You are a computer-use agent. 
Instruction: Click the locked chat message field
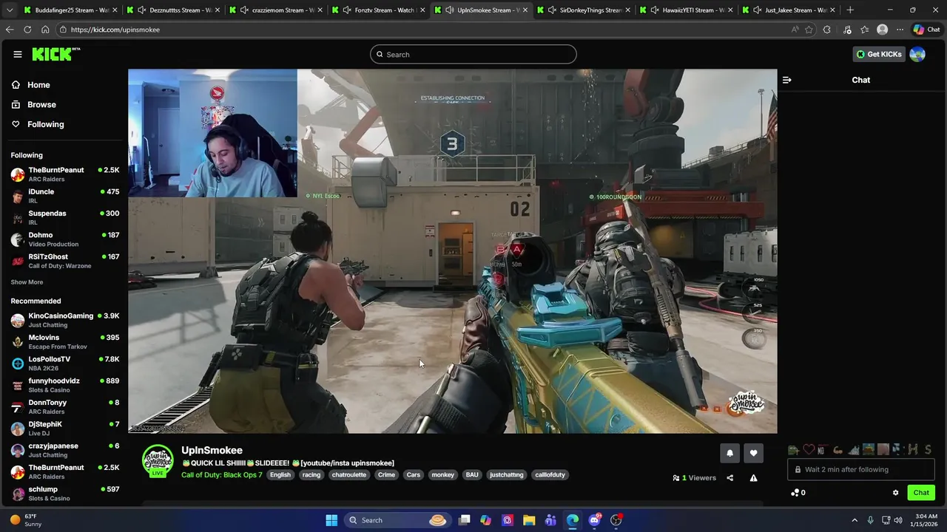pos(861,470)
